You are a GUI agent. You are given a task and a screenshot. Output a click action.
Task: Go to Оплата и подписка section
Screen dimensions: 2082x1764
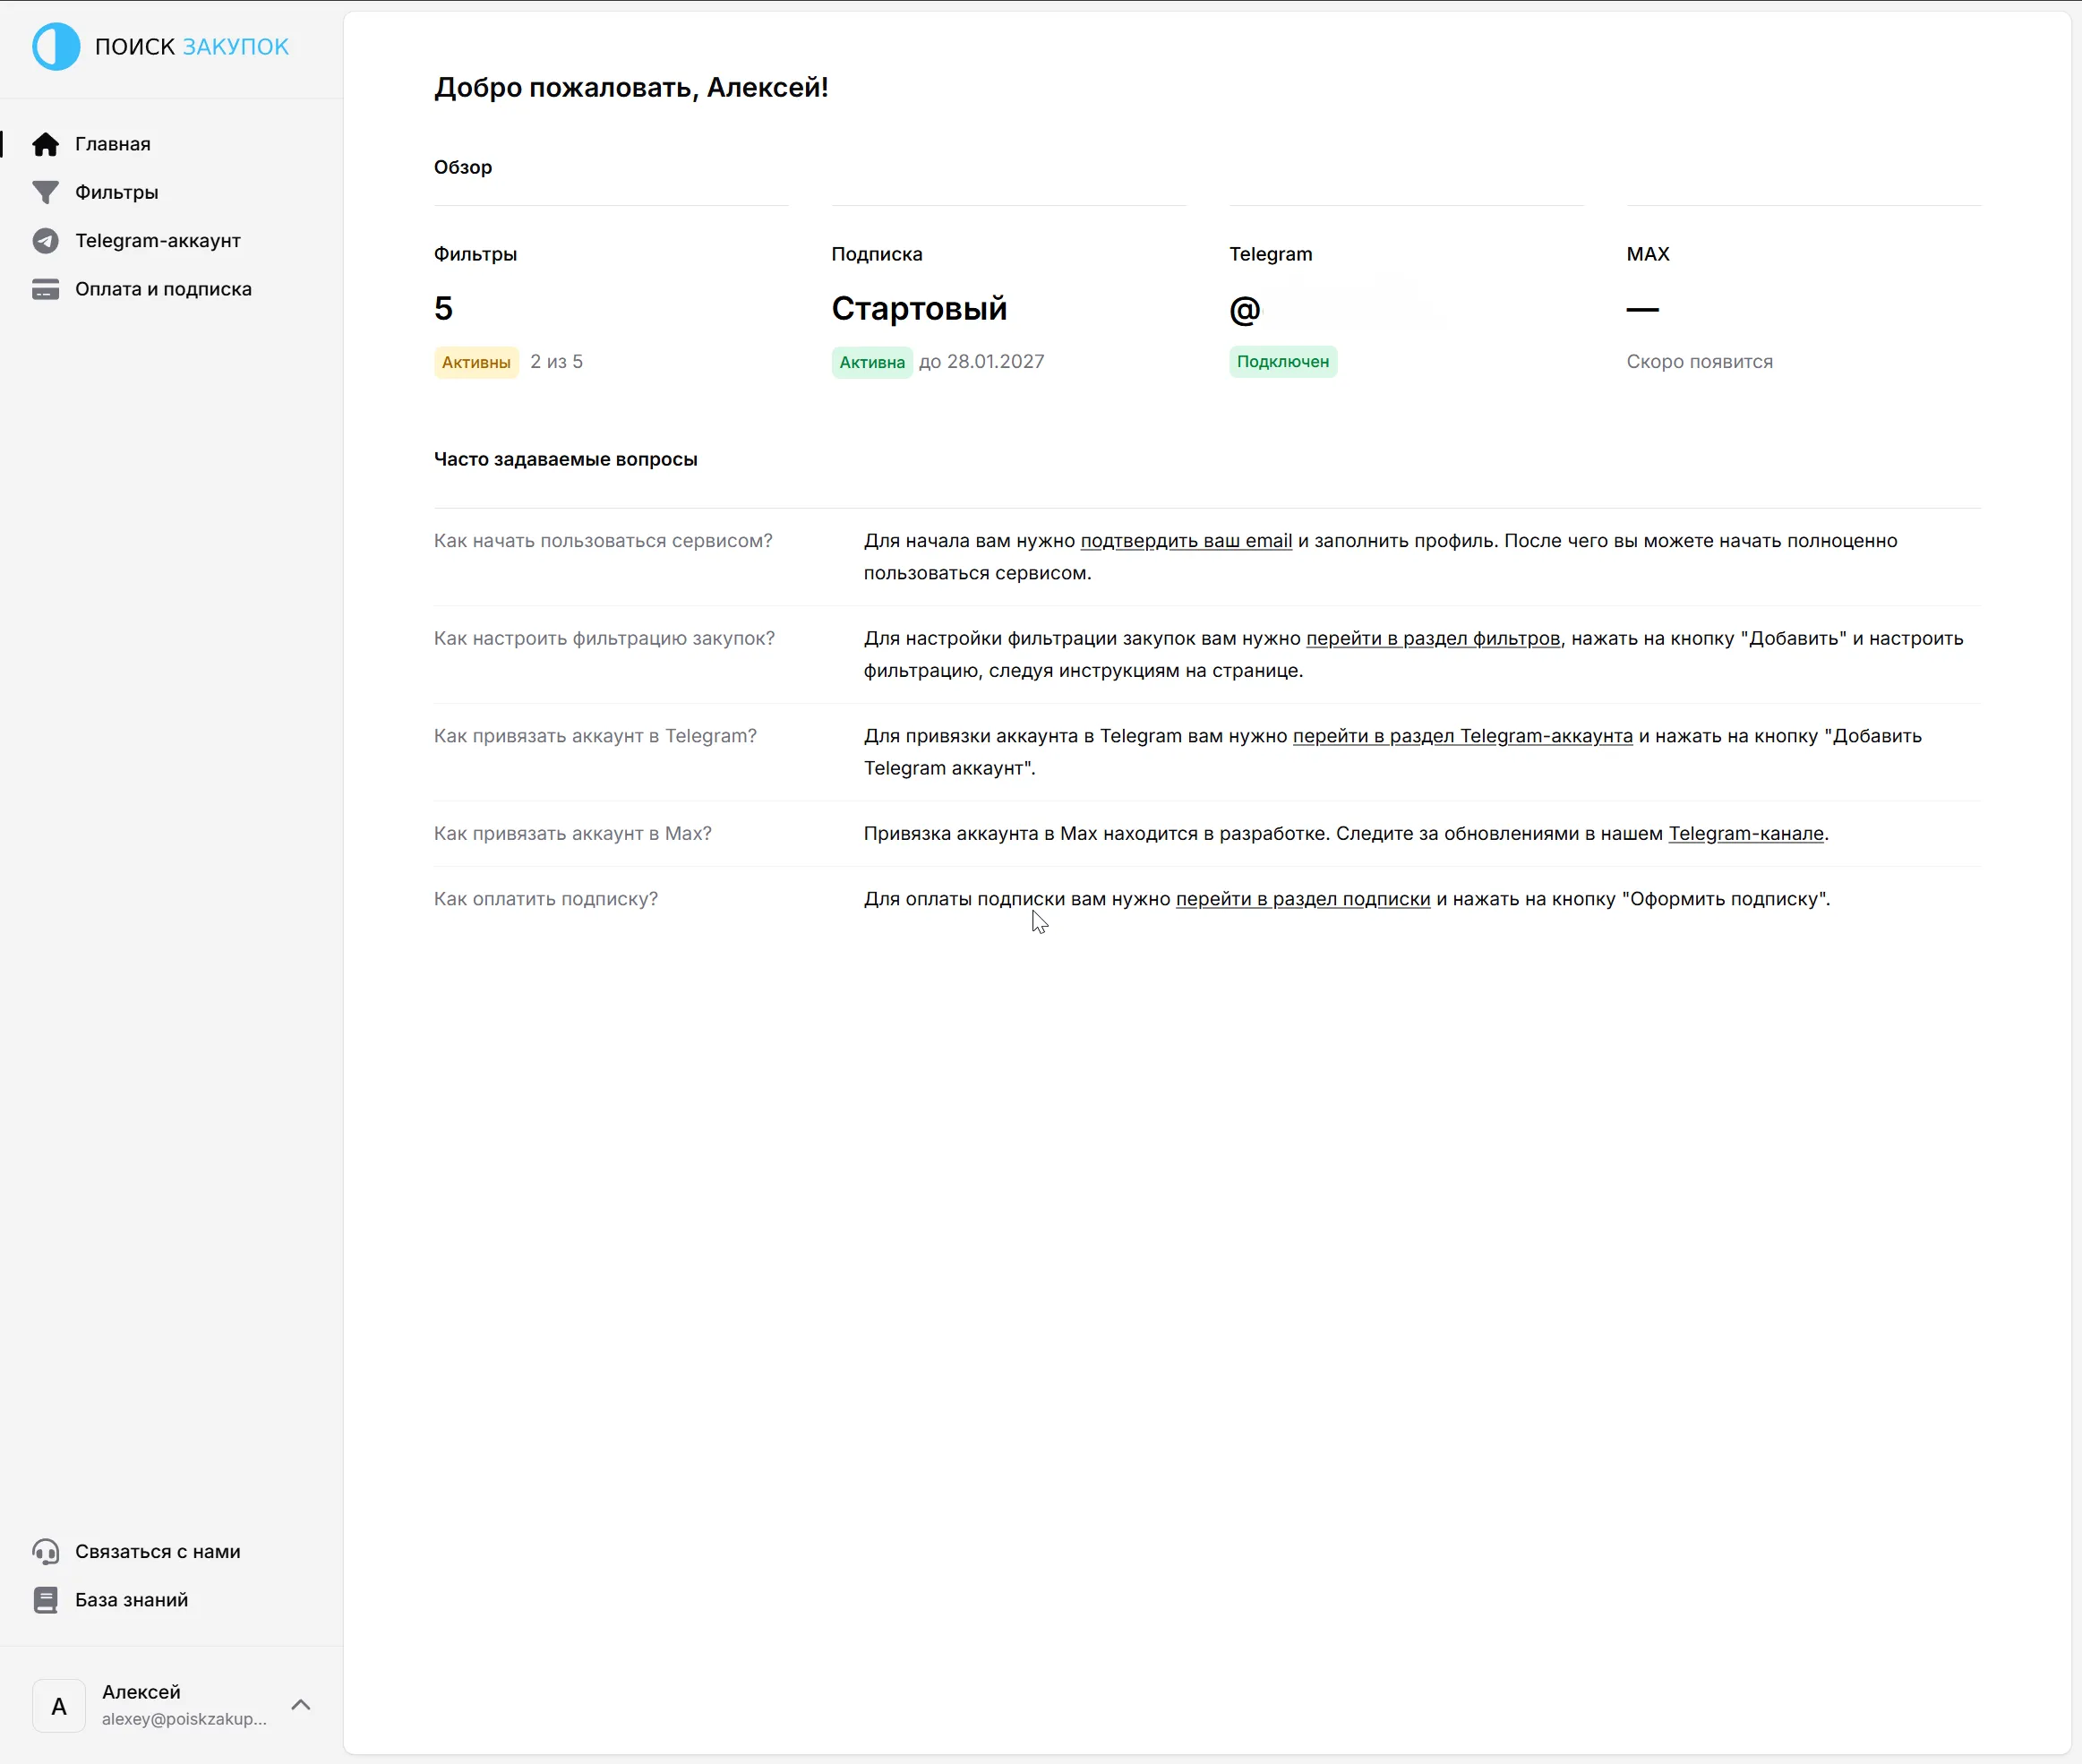[x=163, y=289]
